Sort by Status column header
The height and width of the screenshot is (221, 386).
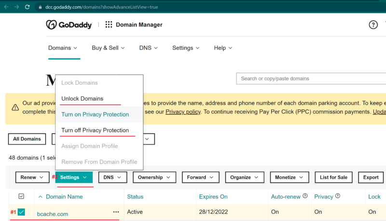[135, 197]
